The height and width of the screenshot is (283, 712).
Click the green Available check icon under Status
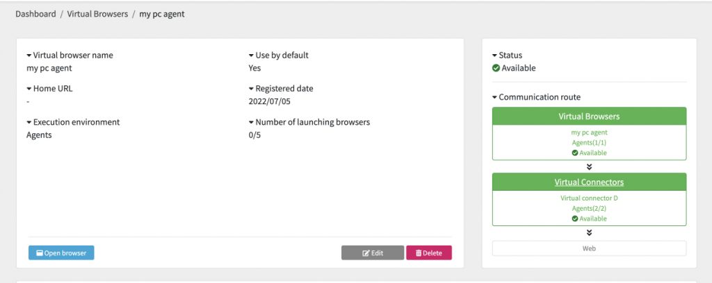[496, 69]
